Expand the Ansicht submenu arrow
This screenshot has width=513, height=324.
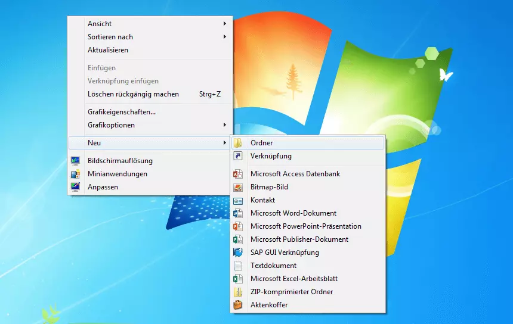pyautogui.click(x=225, y=23)
